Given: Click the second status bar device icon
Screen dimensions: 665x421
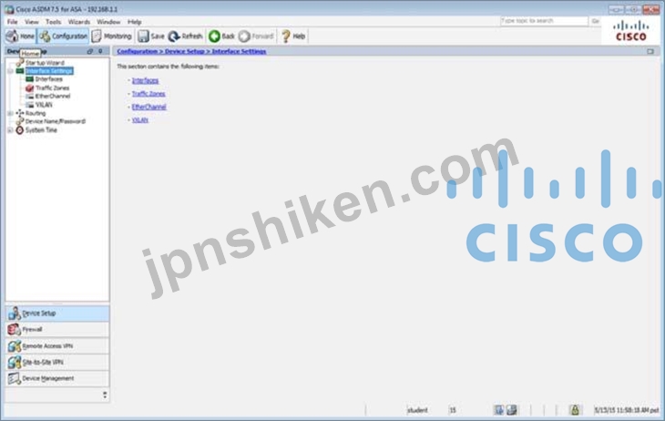Looking at the screenshot, I should (x=512, y=410).
